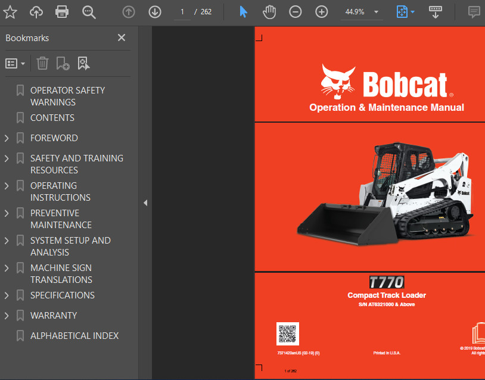This screenshot has width=485, height=380.
Task: Zoom in with the plus button
Action: (x=321, y=12)
